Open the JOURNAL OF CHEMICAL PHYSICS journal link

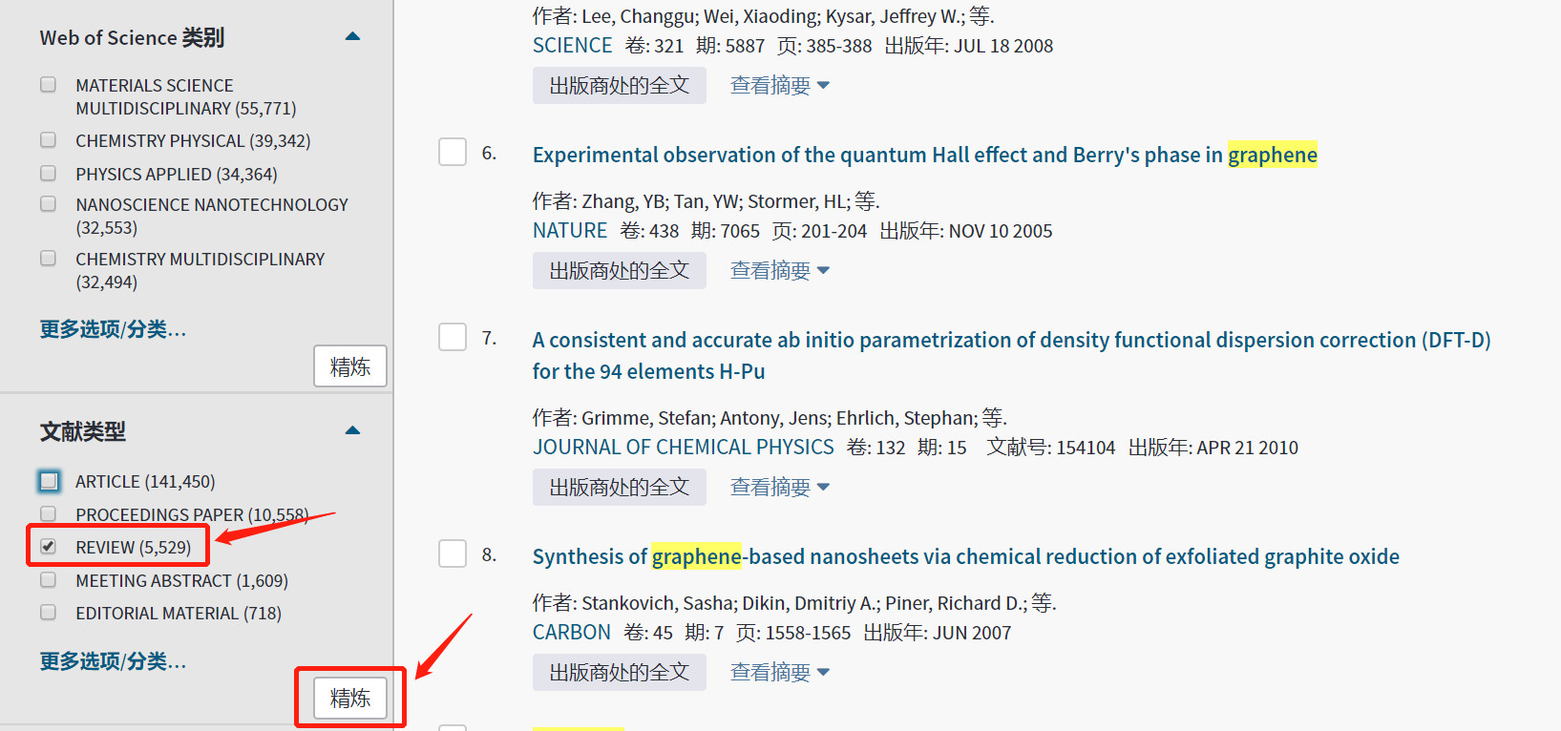tap(683, 448)
